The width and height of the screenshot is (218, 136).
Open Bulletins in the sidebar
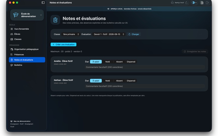[27, 65]
